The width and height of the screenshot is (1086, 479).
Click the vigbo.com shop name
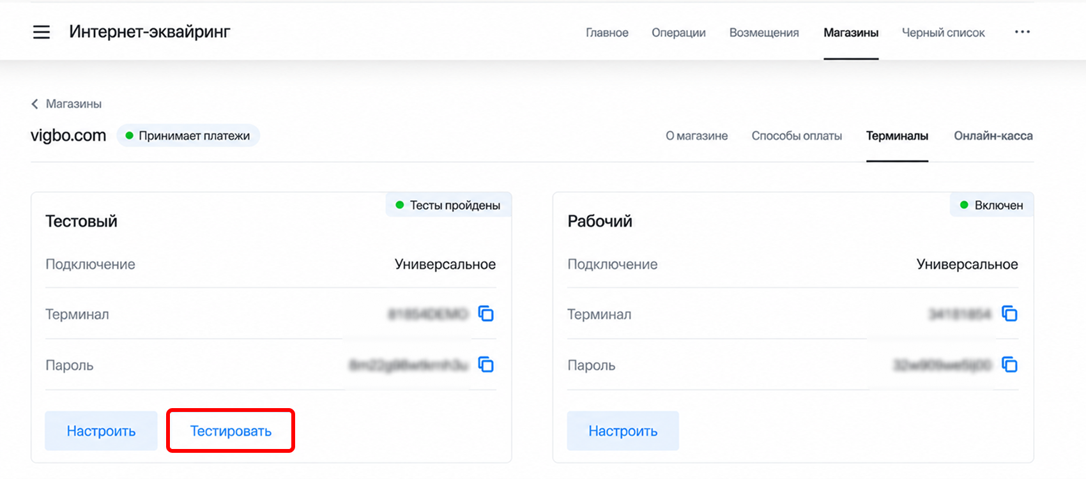click(x=68, y=135)
